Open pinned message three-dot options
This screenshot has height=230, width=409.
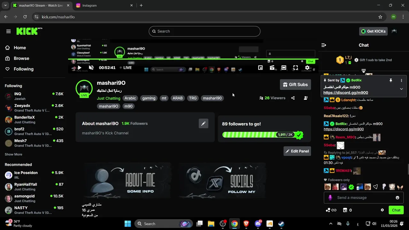tap(401, 80)
